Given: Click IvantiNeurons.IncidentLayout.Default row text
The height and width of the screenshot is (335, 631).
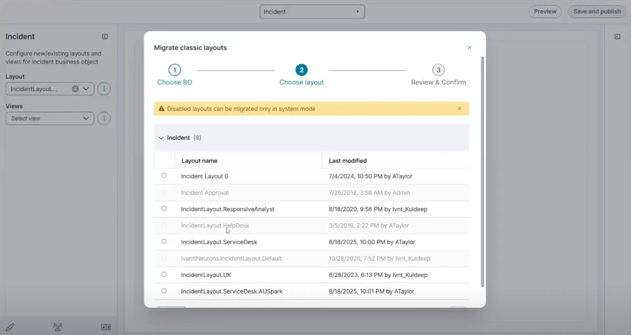Looking at the screenshot, I should pos(231,258).
